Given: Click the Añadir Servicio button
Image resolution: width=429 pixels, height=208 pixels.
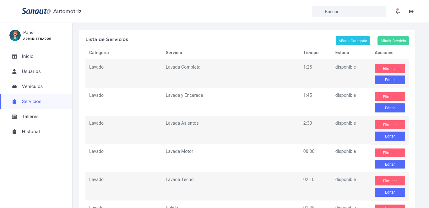Looking at the screenshot, I should (x=393, y=41).
